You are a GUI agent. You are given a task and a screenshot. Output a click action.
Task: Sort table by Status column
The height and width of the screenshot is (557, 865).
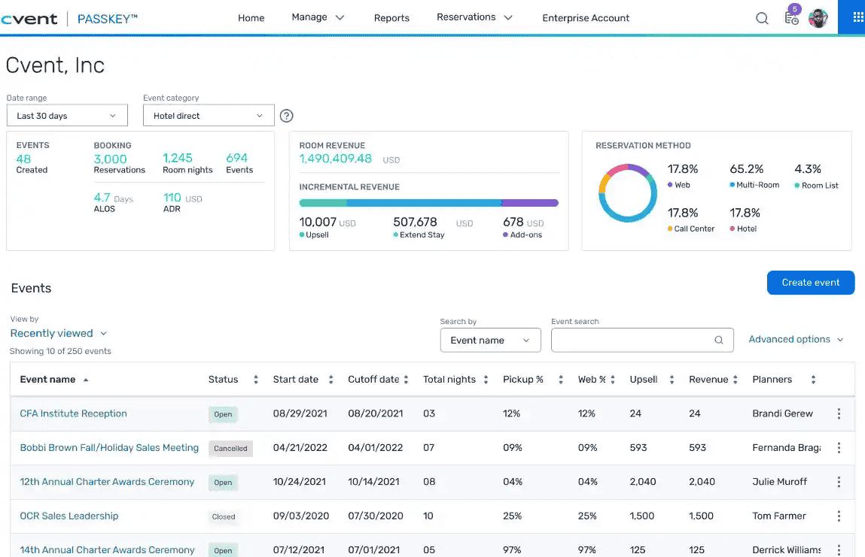click(x=256, y=380)
